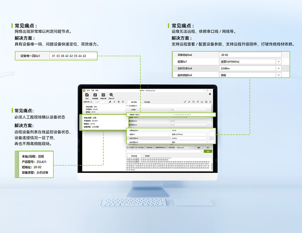302x233 pixels.
Task: Click the plus icon to add device
Action: tap(114, 102)
